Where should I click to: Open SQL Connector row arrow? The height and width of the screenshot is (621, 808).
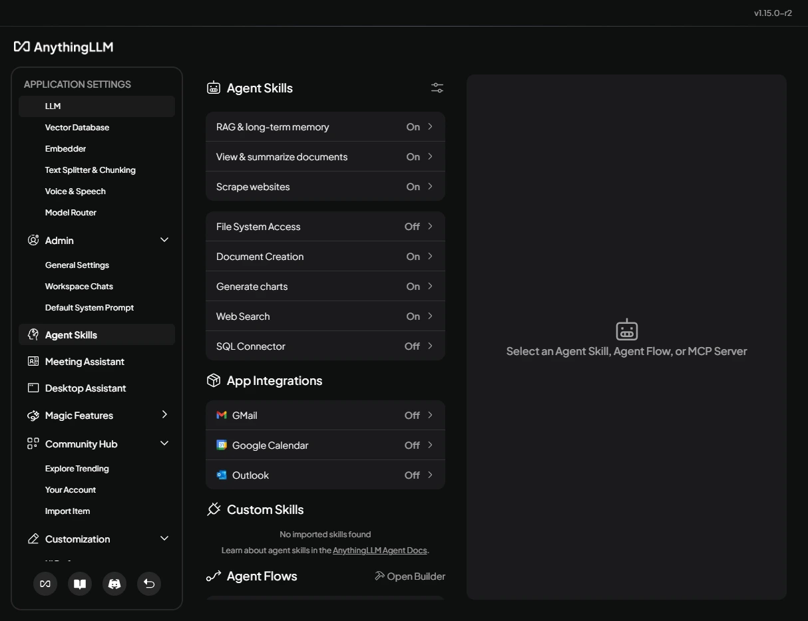431,346
